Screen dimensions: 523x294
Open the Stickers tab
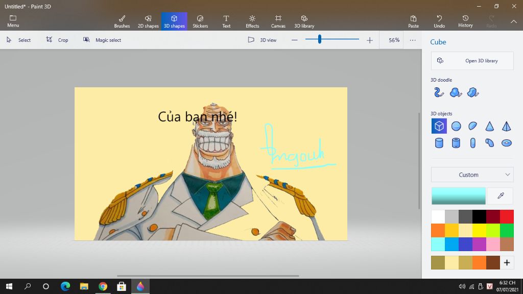tap(200, 21)
